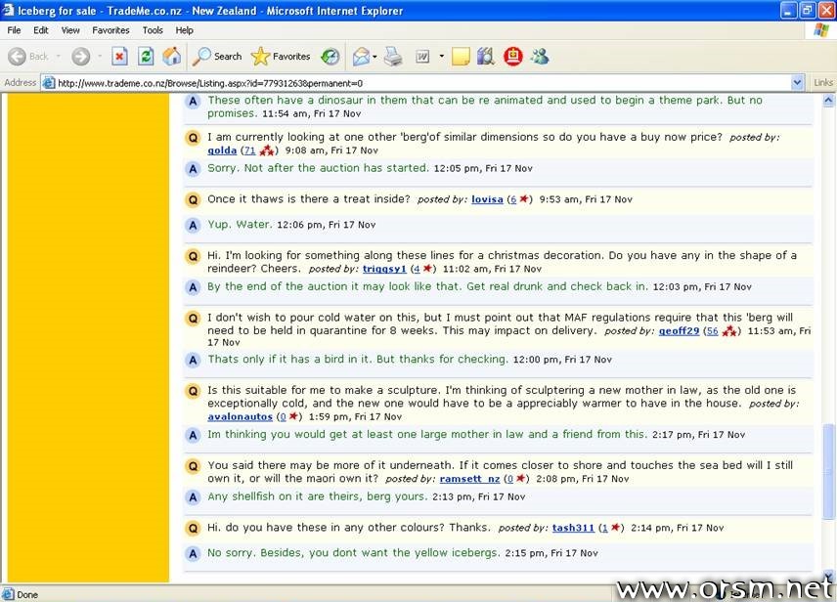Open triggsy1's member profile
This screenshot has height=602, width=837.
(384, 269)
